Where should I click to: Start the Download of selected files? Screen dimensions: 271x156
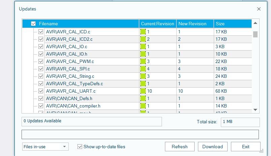pyautogui.click(x=212, y=147)
